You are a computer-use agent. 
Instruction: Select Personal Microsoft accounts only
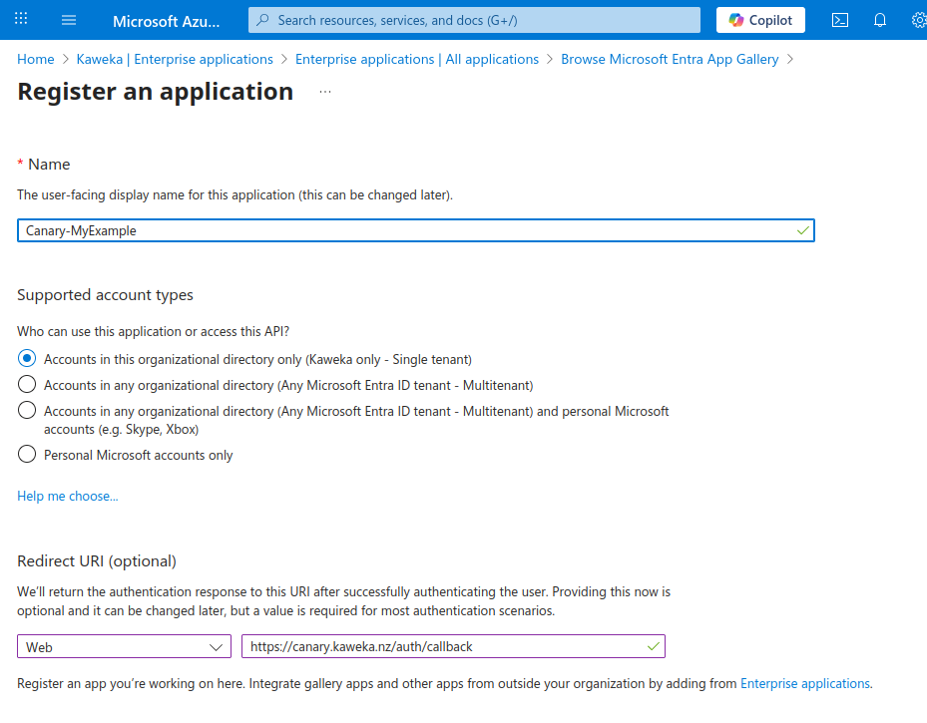point(27,454)
